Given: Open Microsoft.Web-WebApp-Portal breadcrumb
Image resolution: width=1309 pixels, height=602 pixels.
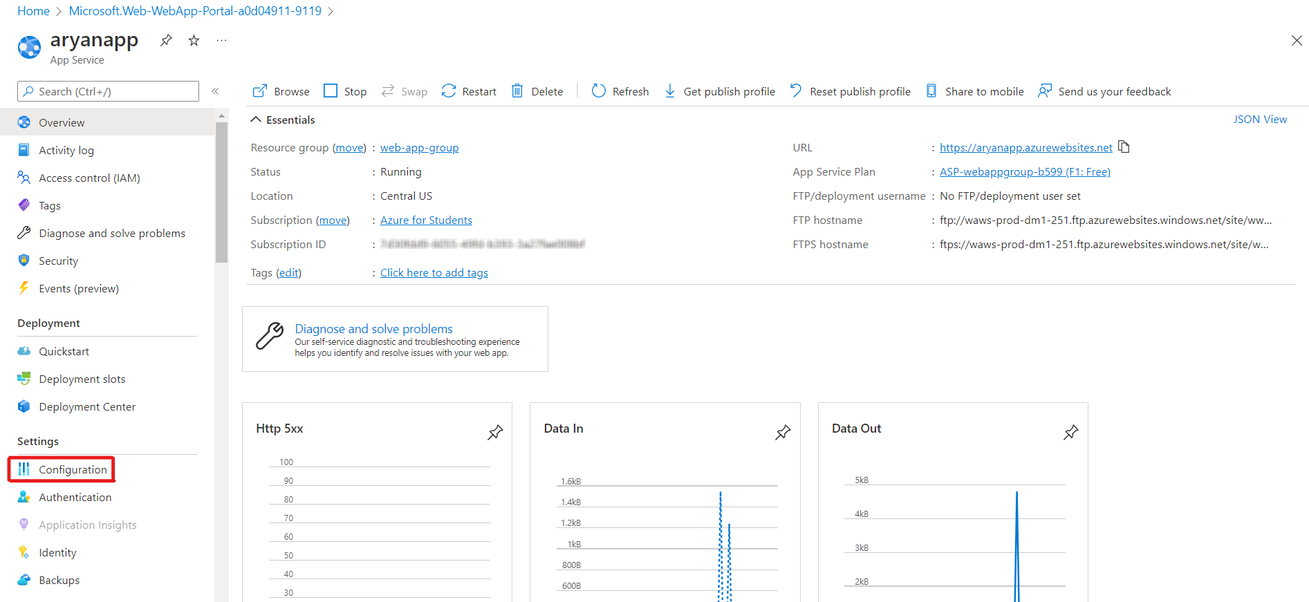Looking at the screenshot, I should point(195,11).
